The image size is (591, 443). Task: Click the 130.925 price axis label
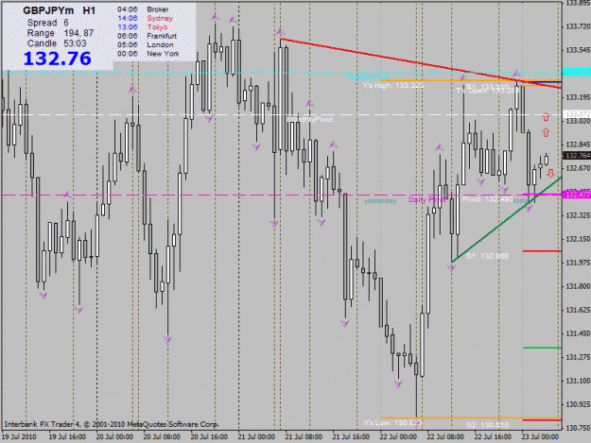pyautogui.click(x=578, y=404)
